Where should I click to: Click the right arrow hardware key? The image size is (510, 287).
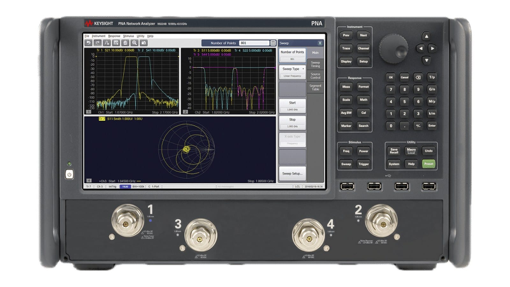click(432, 48)
